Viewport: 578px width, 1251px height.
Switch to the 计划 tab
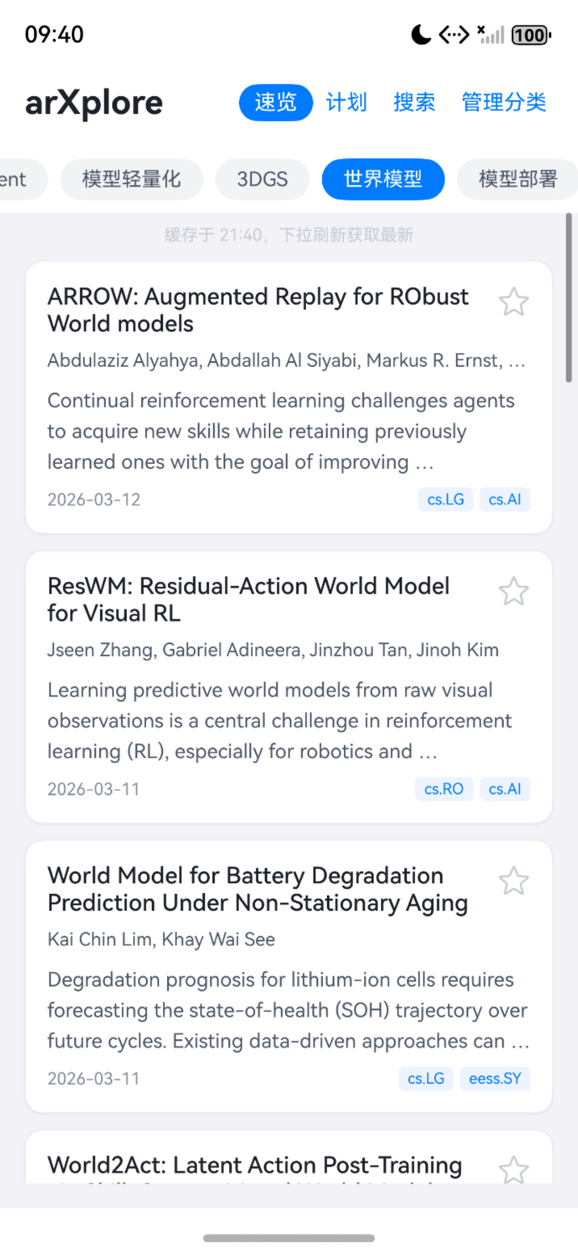point(346,102)
